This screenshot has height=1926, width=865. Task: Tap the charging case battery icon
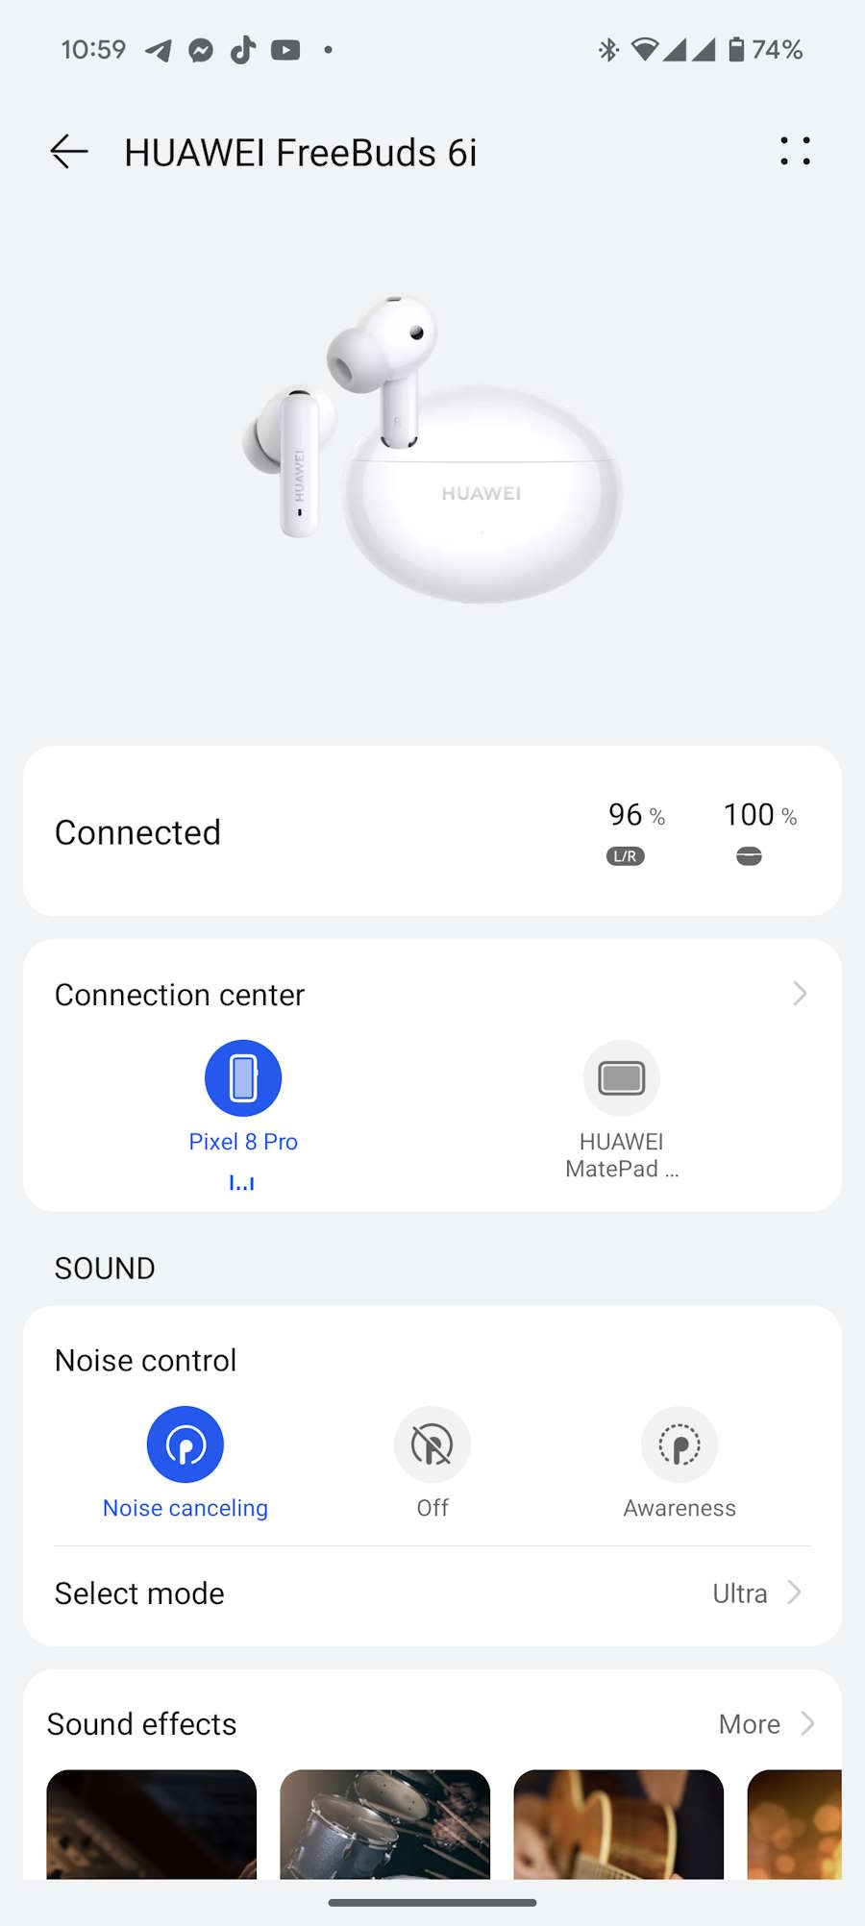pyautogui.click(x=749, y=855)
